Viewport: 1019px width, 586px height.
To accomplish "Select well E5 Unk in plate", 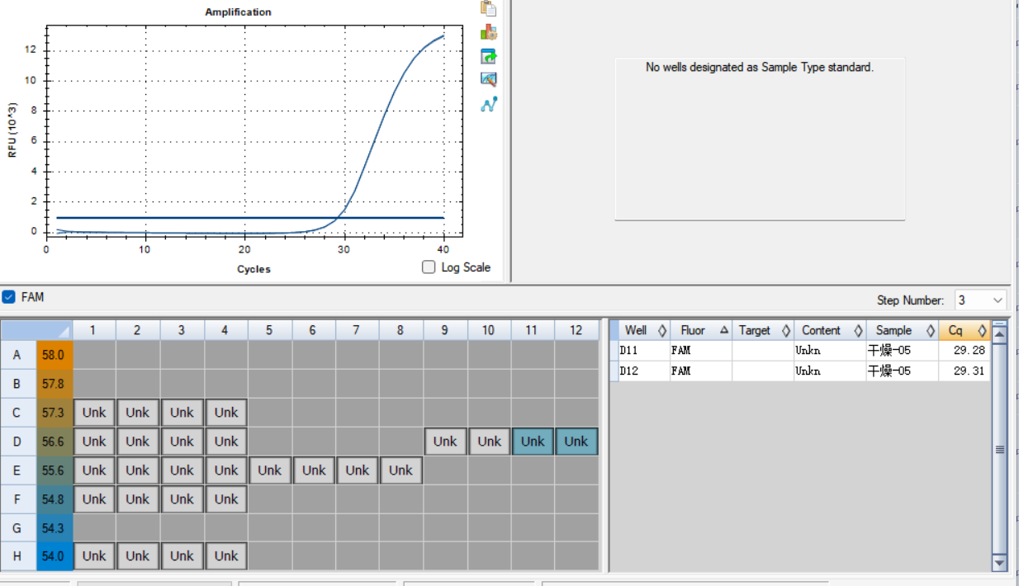I will click(269, 470).
